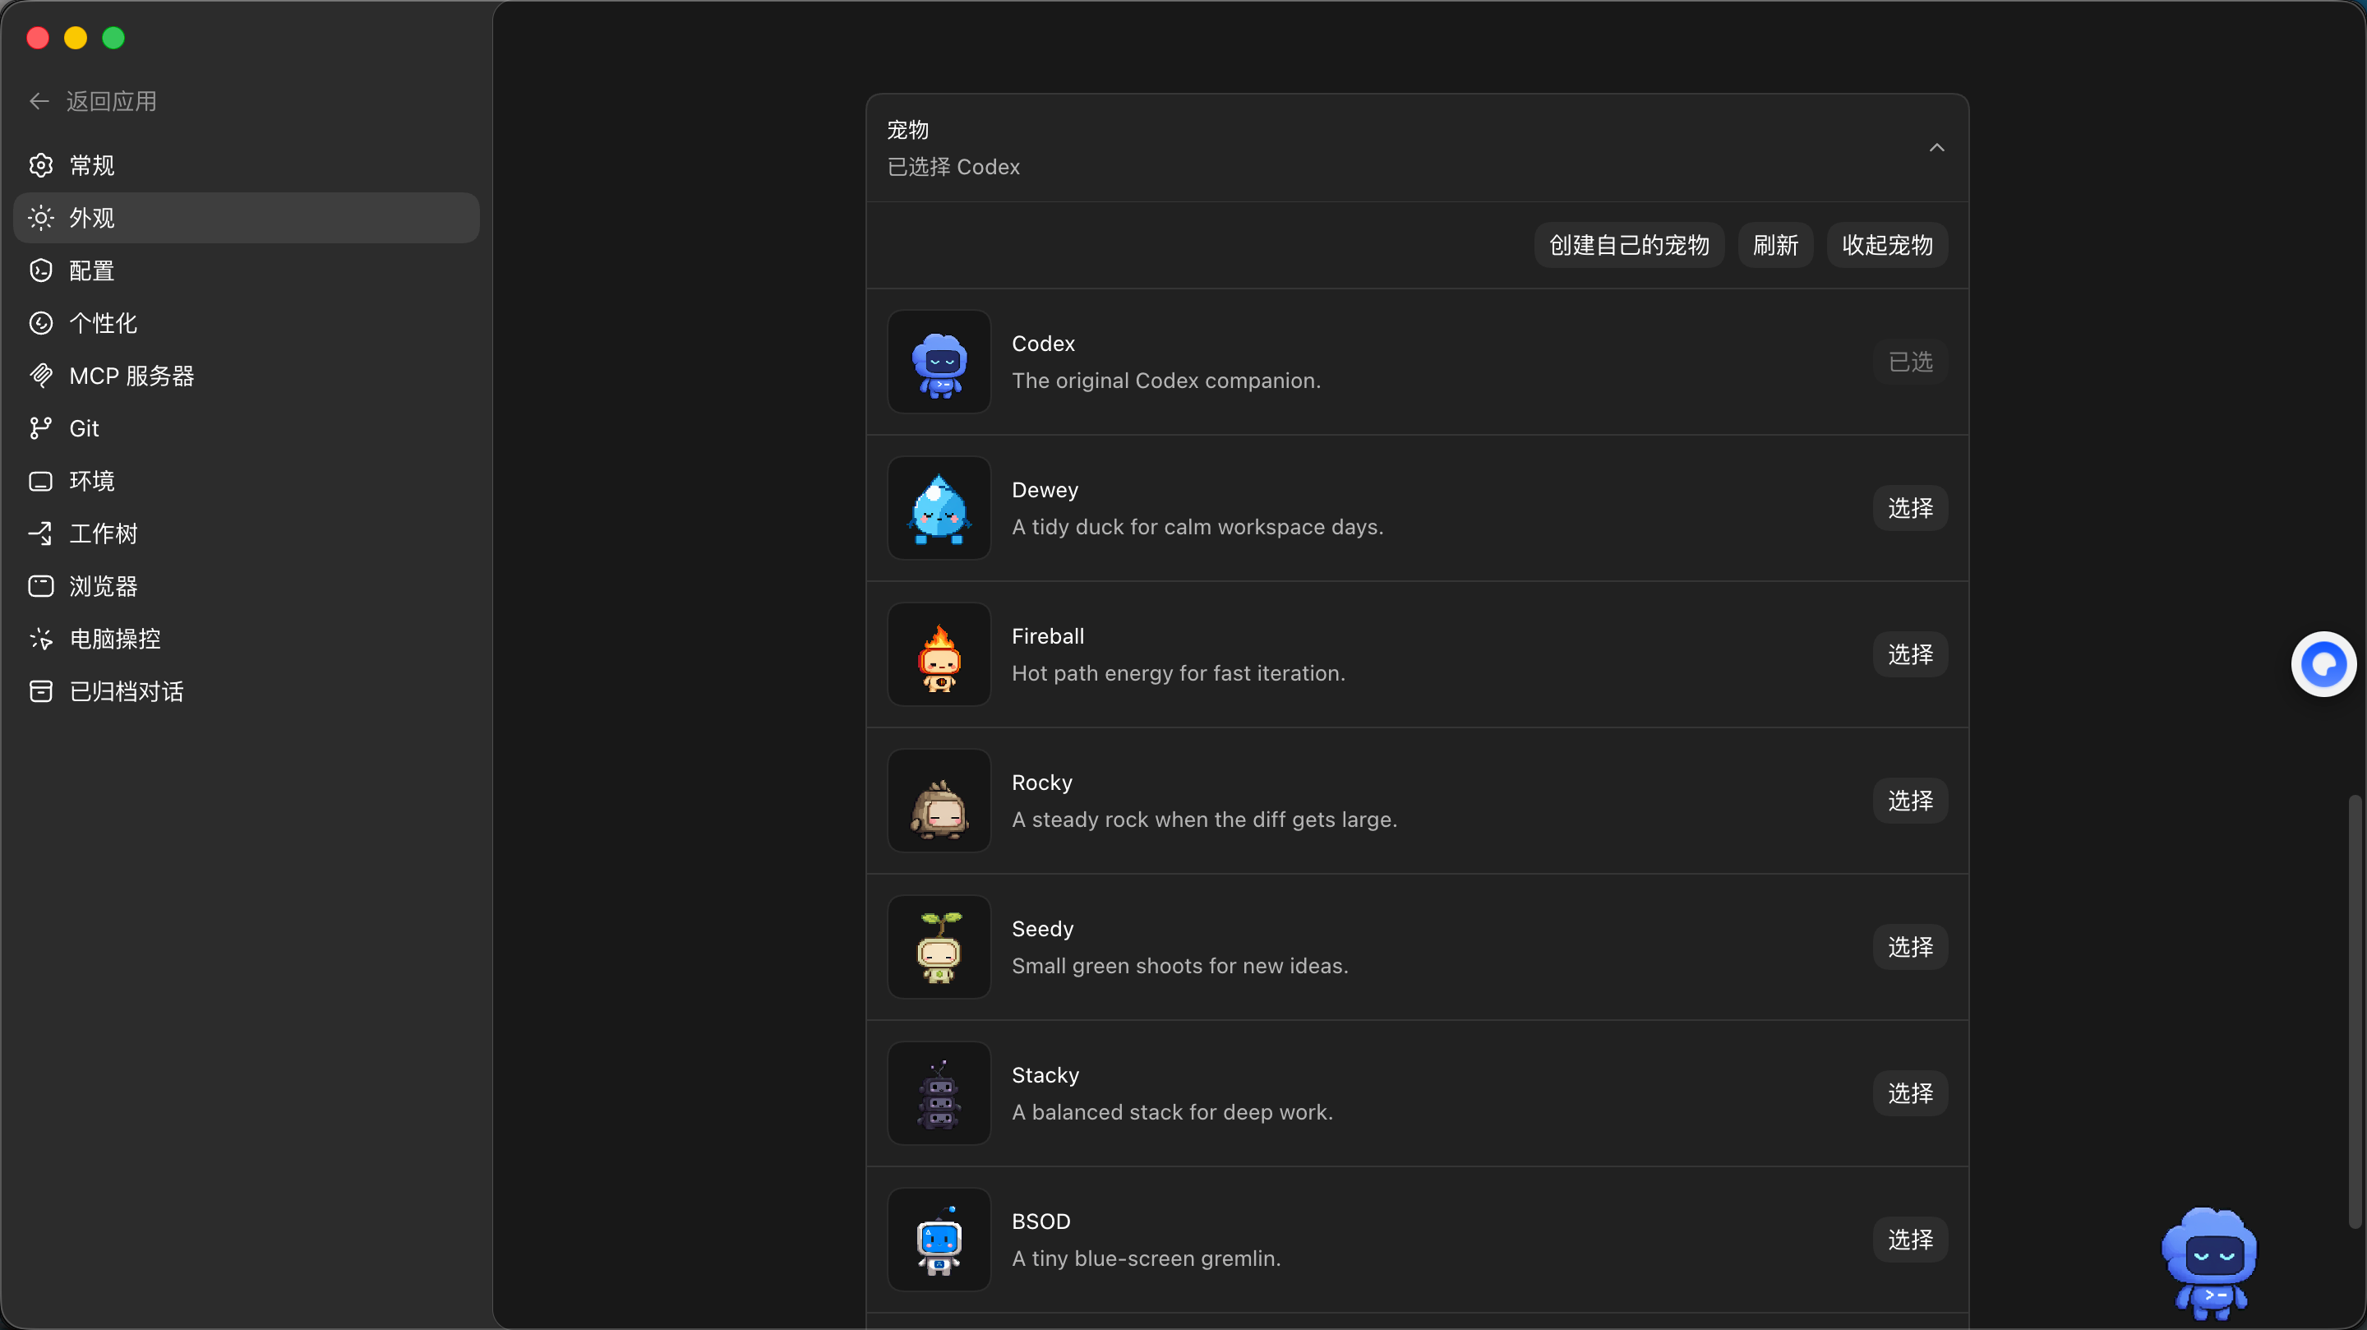
Task: Select the Dewey pet with 选择
Action: coord(1910,508)
